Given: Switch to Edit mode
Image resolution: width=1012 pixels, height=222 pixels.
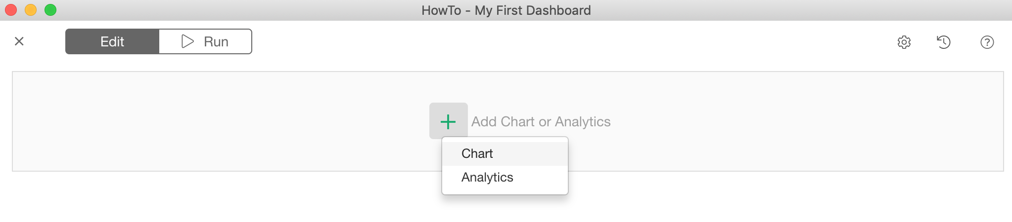Looking at the screenshot, I should point(112,41).
